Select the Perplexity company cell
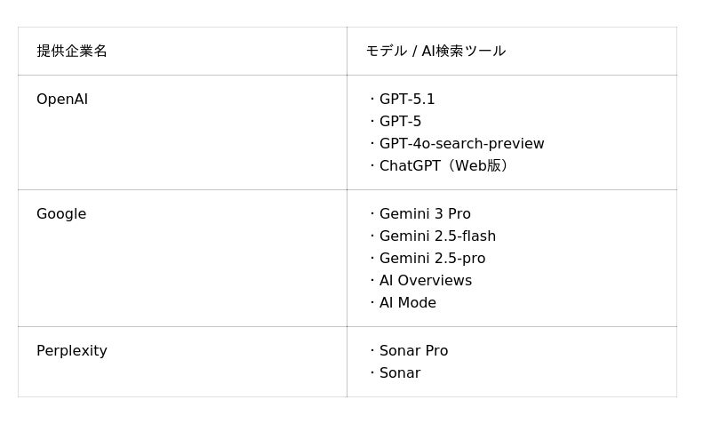Viewport: 711px width, 424px height. point(72,351)
